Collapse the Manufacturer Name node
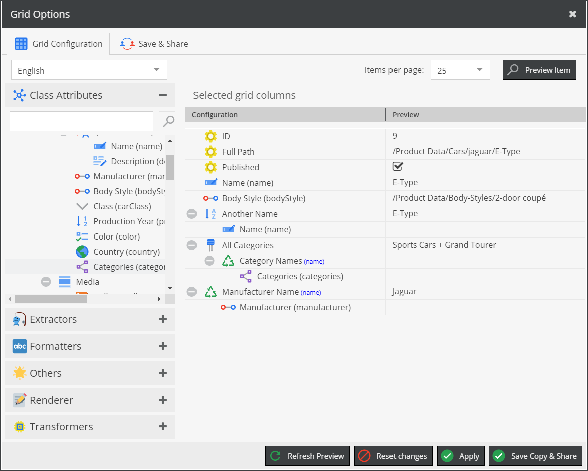This screenshot has height=471, width=588. coord(191,292)
